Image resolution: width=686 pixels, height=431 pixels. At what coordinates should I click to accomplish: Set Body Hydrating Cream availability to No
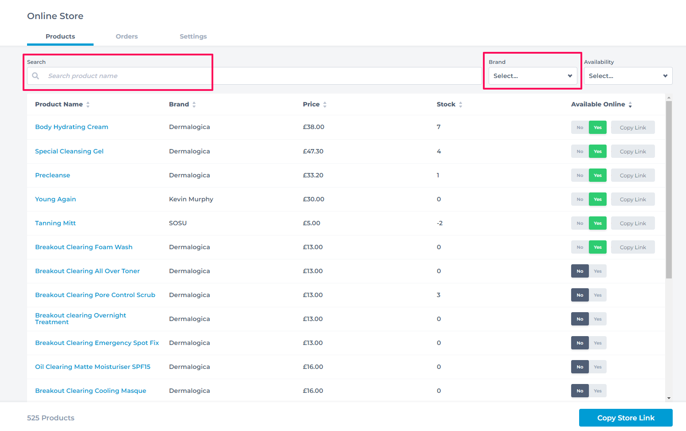(x=580, y=128)
